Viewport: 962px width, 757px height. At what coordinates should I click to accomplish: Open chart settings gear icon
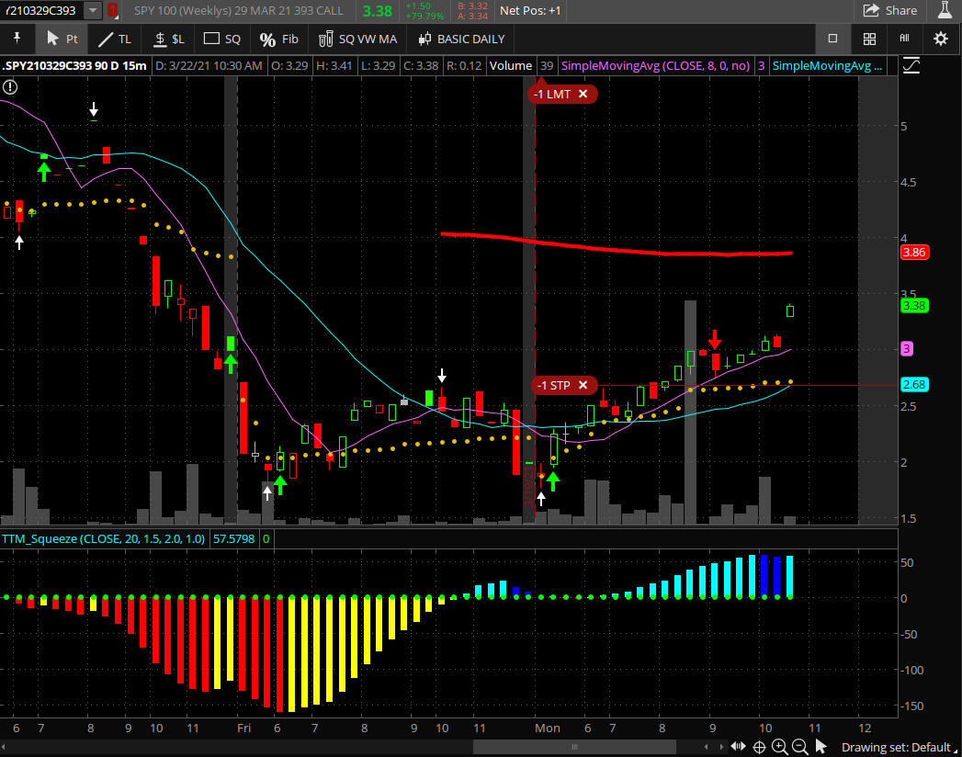pos(940,39)
